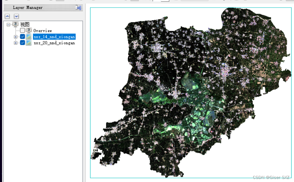Move selected layer down with arrow button

[16, 16]
